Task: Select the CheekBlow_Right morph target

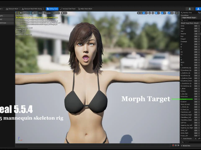Action: coord(186,120)
